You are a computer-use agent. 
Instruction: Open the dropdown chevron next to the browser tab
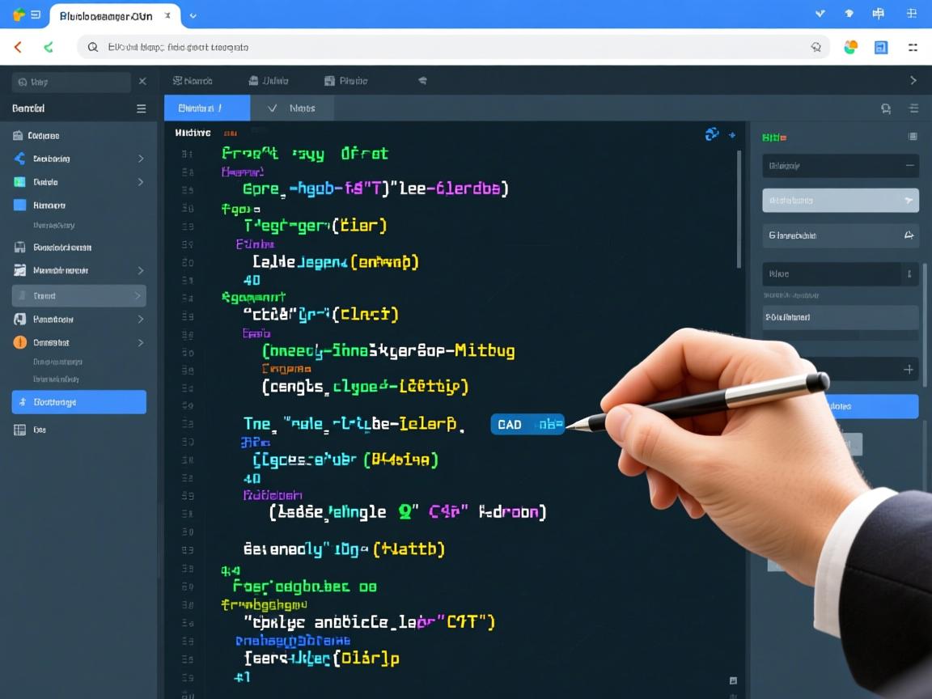[x=193, y=15]
